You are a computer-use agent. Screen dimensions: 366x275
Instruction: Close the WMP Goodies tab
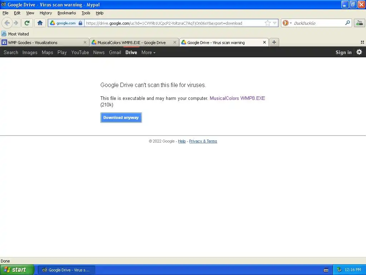(85, 42)
